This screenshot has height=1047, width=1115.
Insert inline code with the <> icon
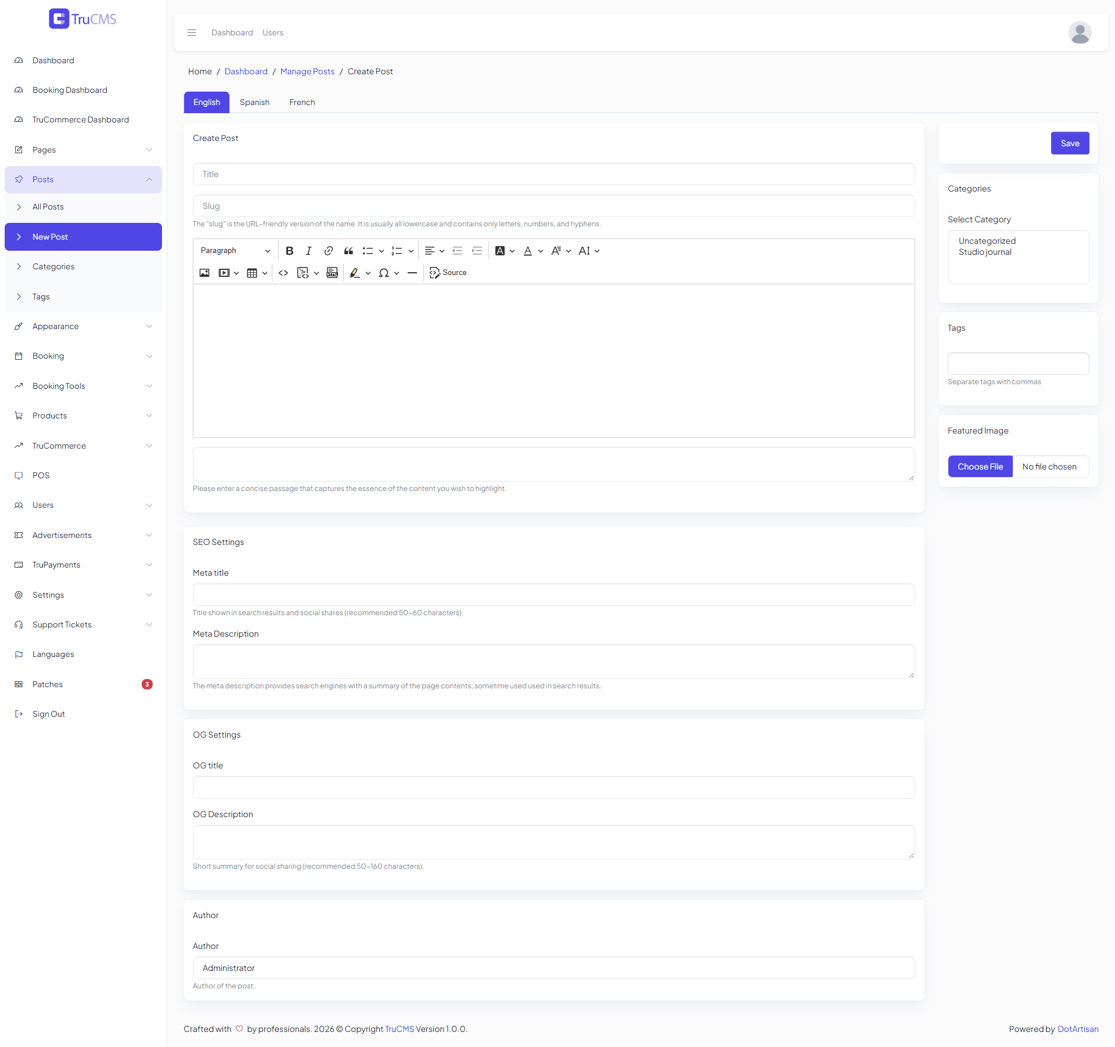(283, 273)
